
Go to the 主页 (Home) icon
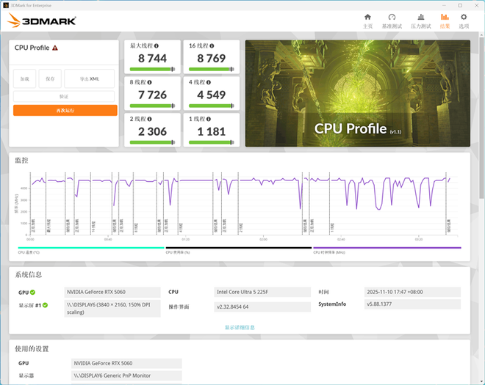(x=367, y=21)
